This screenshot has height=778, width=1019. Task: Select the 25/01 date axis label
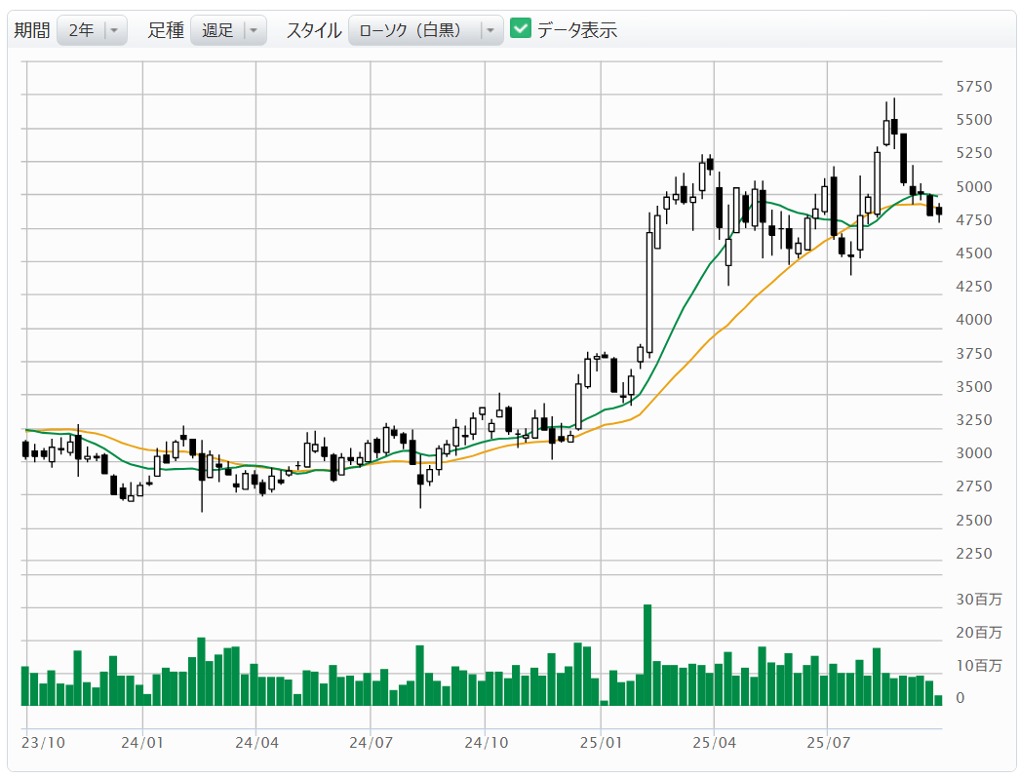[x=601, y=742]
